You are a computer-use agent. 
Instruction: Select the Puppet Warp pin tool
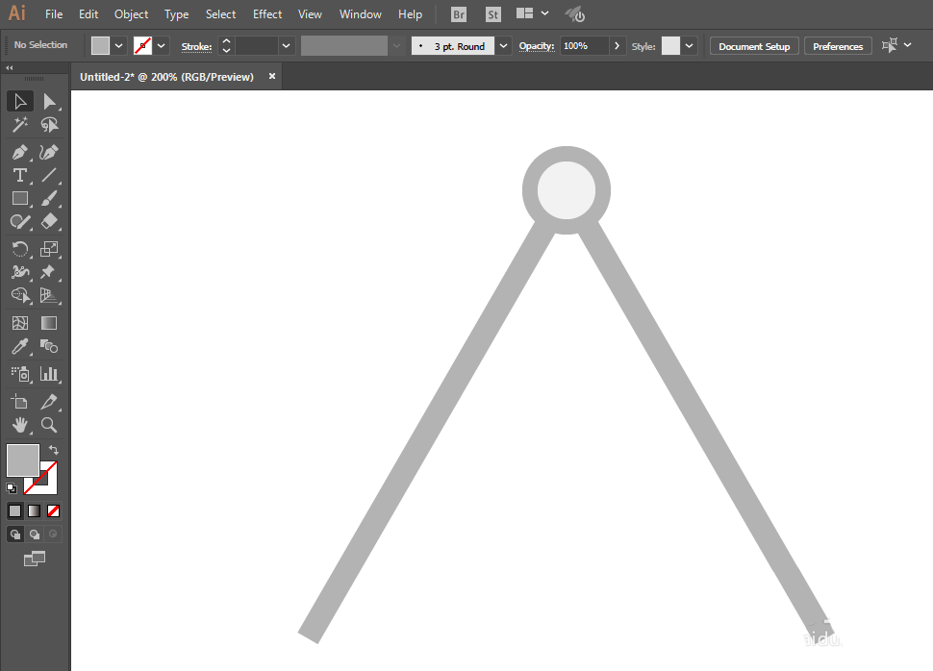(49, 272)
